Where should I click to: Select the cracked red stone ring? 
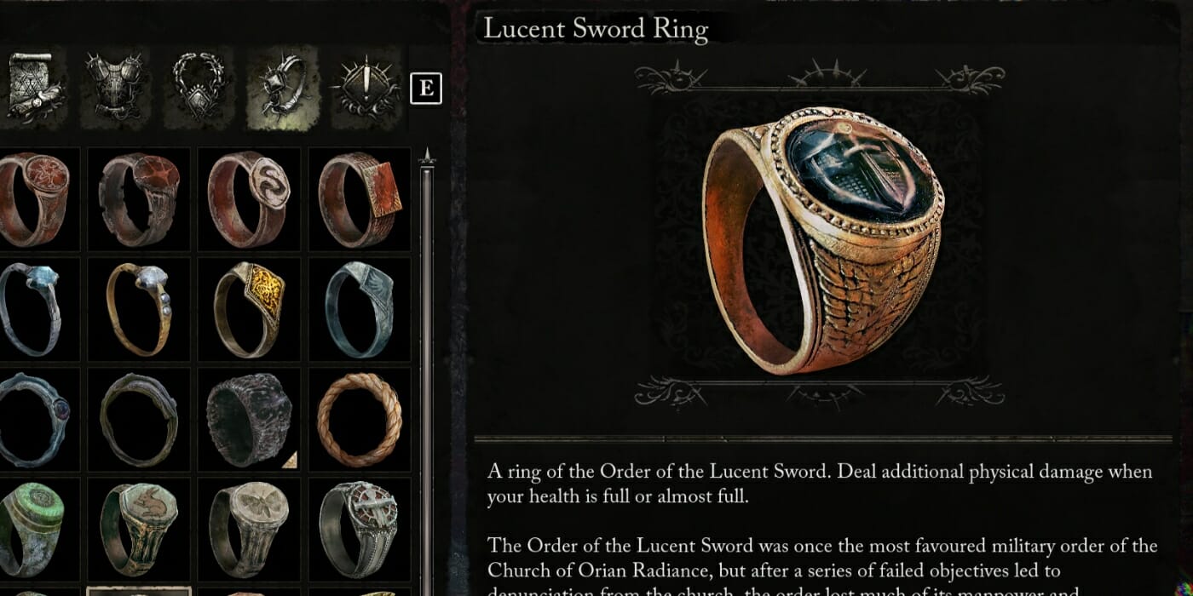[139, 199]
